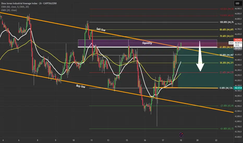Image resolution: width=243 pixels, height=143 pixels.
Task: Click the 50.00% (44,447 Fibonacci label
Action: tap(226, 55)
